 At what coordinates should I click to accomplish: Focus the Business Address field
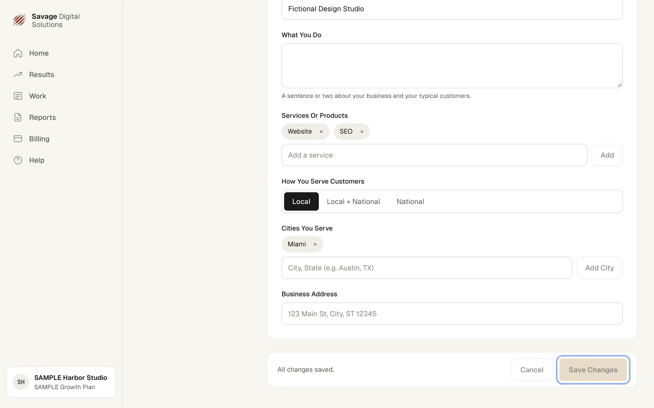coord(452,314)
